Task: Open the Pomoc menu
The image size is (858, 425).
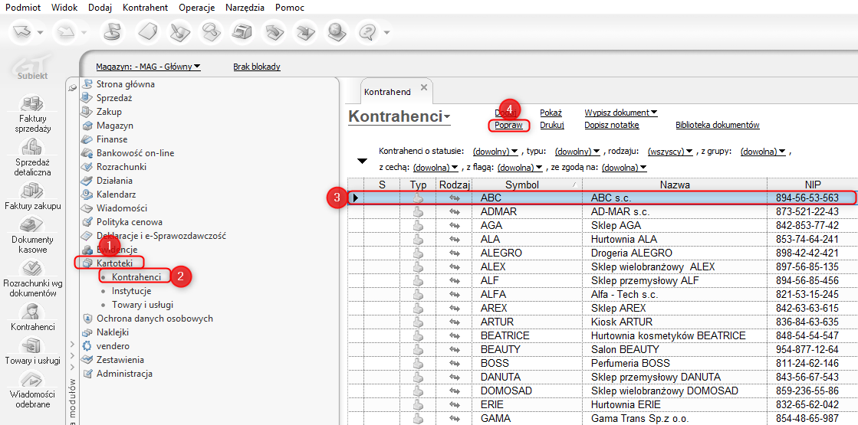Action: tap(290, 8)
